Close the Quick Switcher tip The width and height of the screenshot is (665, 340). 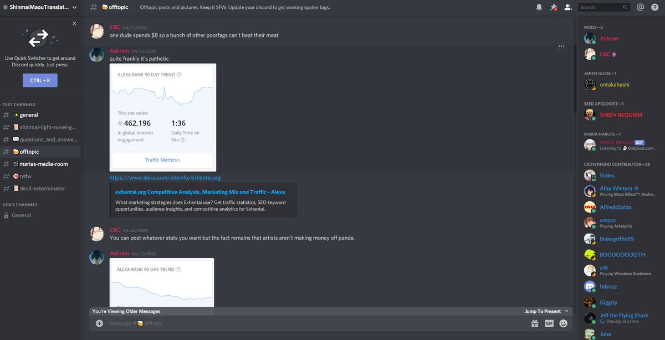(74, 24)
